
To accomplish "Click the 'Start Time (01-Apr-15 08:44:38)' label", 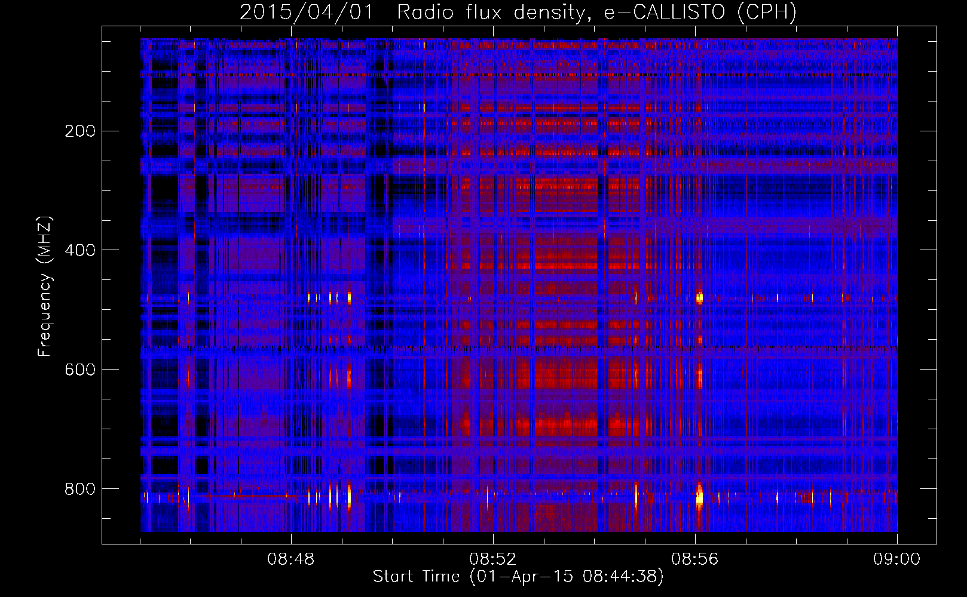I will 518,577.
